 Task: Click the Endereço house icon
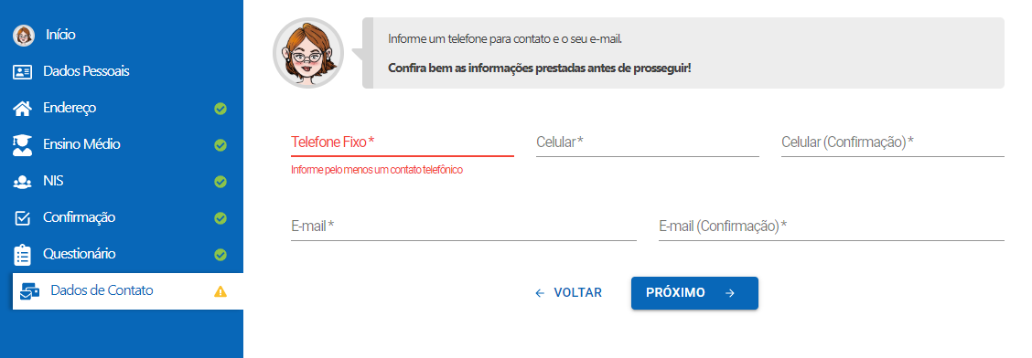[x=22, y=109]
